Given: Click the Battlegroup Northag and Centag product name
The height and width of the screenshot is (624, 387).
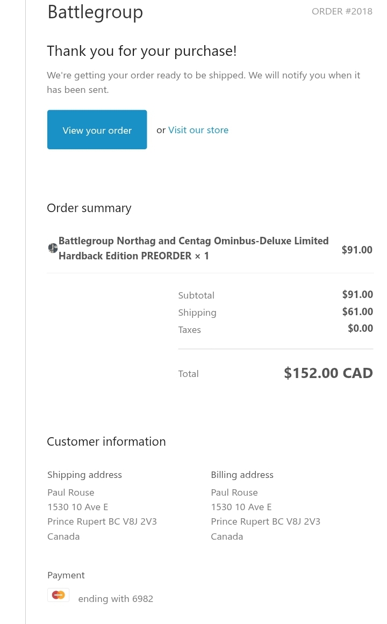Looking at the screenshot, I should (x=193, y=248).
